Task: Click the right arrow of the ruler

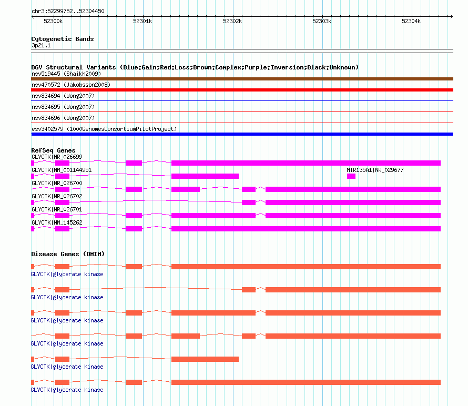Action: 451,17
